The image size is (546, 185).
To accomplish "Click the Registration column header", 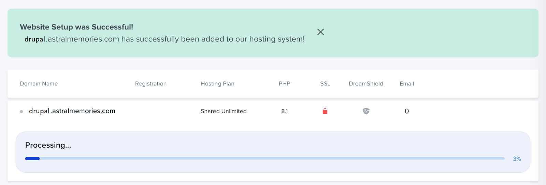I will [x=150, y=84].
